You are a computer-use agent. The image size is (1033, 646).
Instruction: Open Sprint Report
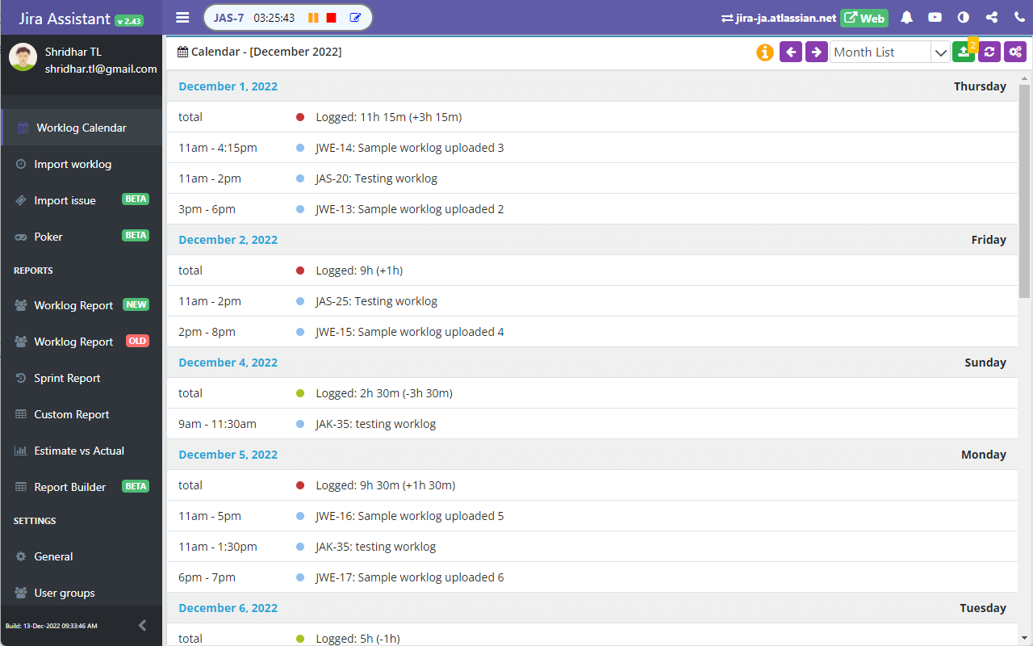tap(82, 378)
